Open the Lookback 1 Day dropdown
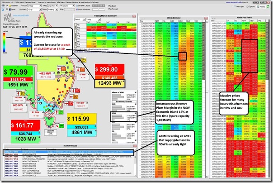 (x=34, y=10)
